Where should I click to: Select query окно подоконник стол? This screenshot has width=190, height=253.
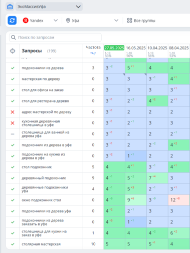pos(41,200)
